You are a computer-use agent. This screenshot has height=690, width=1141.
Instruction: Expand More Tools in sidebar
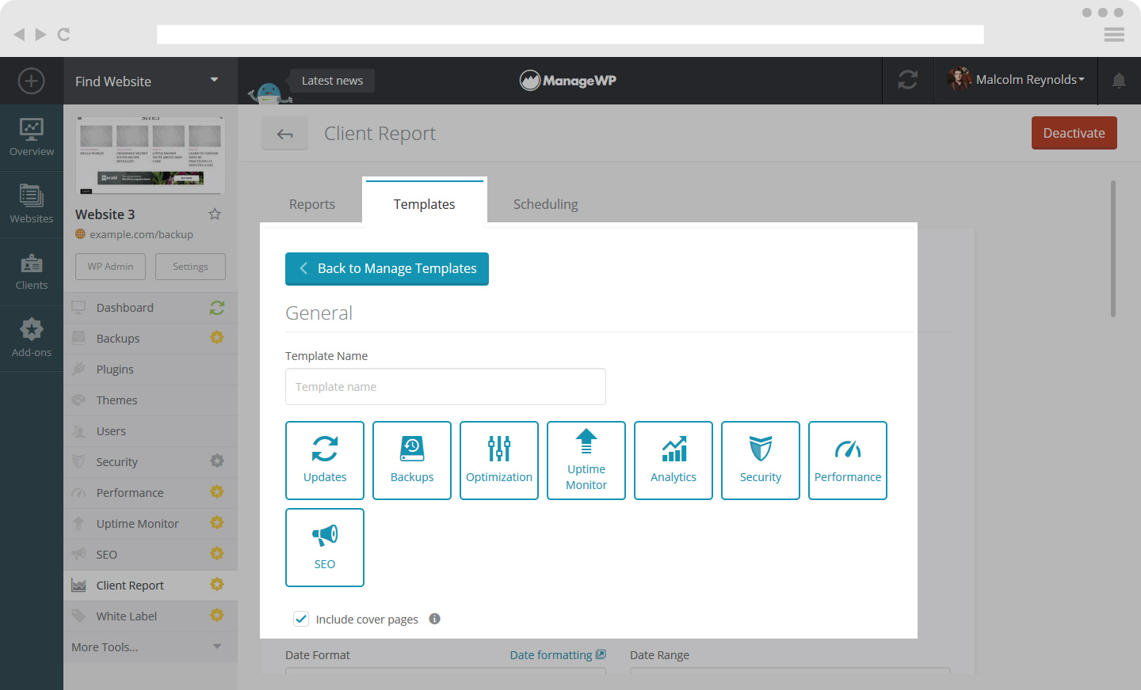pyautogui.click(x=151, y=647)
